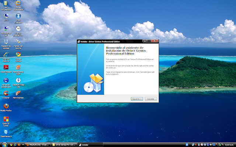Open Mis documentos desktop folder
236x147 pixels.
(6, 6)
